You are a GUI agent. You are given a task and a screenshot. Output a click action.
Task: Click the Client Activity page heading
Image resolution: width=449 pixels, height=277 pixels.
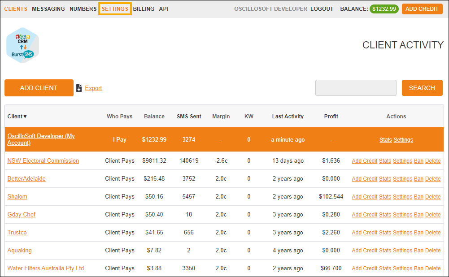pos(403,45)
